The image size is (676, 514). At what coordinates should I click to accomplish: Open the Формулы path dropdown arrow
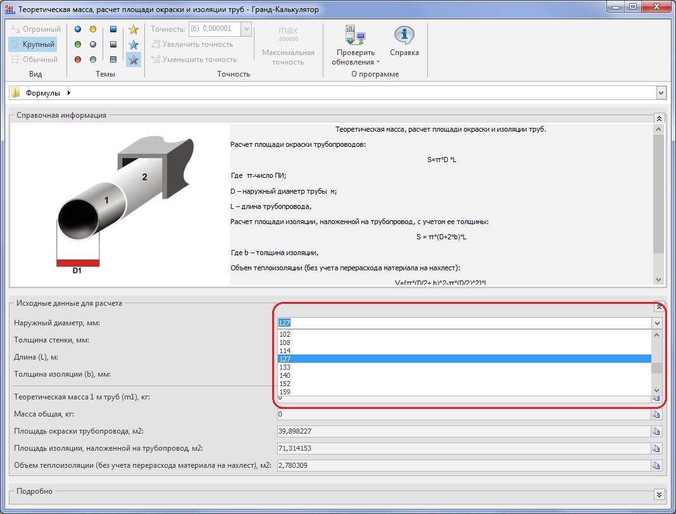click(661, 93)
